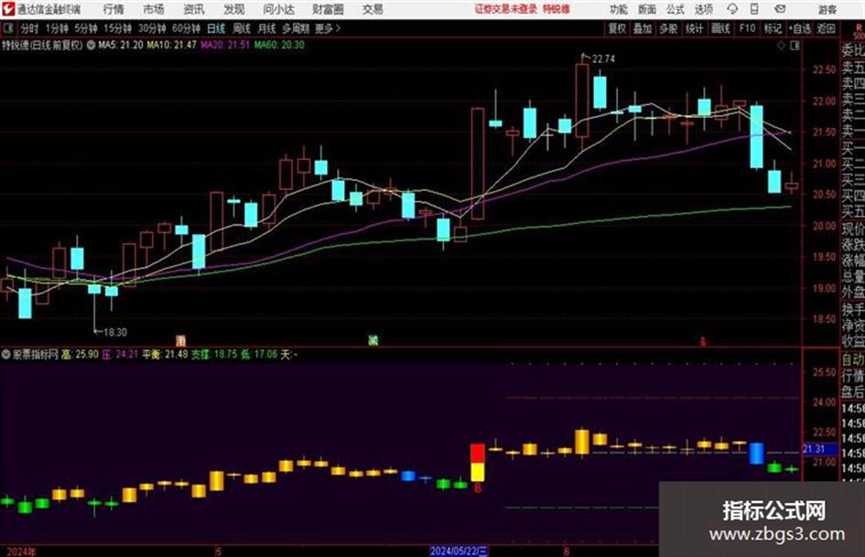Toggle 叠加 overlay option
865x557 pixels.
(x=643, y=28)
